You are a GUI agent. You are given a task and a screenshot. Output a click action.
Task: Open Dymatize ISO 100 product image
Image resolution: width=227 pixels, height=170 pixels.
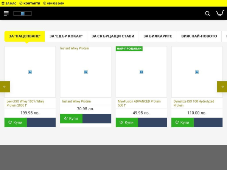[197, 72]
